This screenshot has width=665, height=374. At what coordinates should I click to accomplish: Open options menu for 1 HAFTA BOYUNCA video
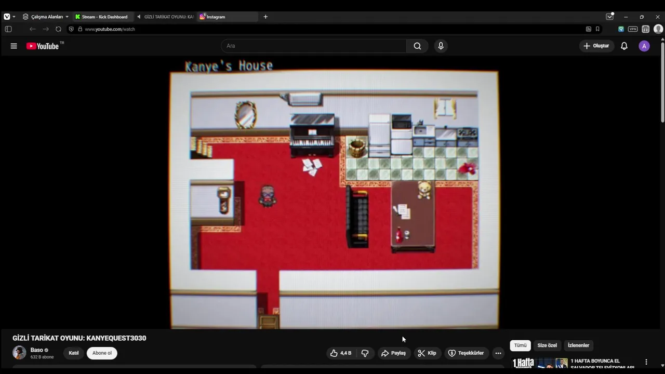646,362
